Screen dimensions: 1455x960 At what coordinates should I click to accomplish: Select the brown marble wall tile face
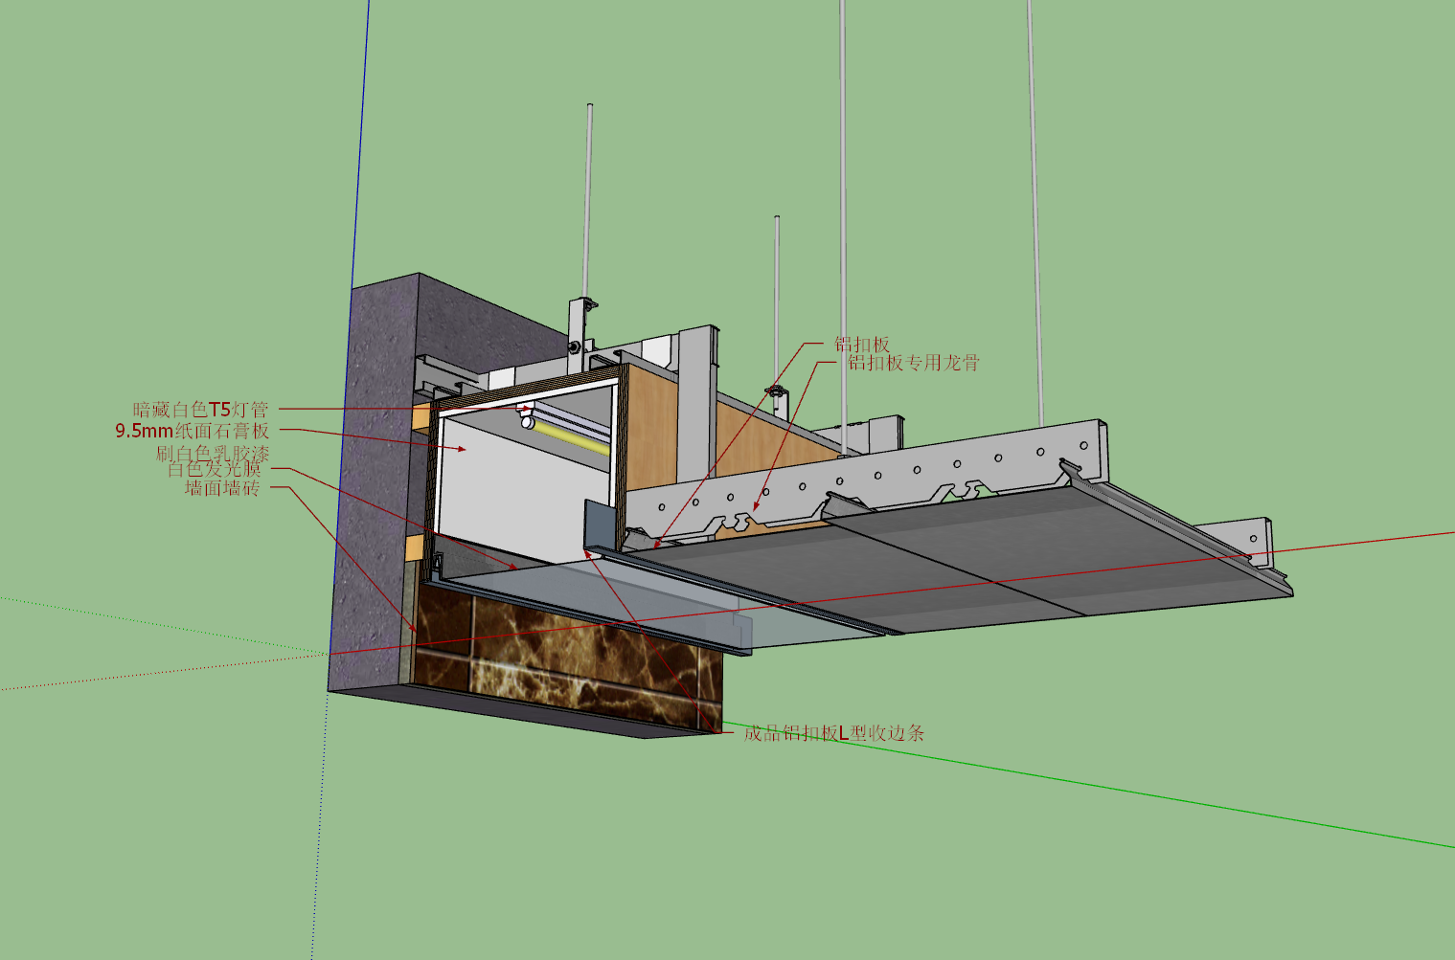pyautogui.click(x=570, y=660)
